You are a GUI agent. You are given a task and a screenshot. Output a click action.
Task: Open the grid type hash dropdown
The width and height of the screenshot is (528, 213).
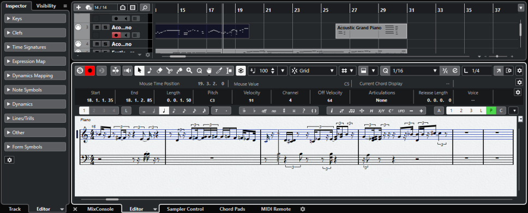(x=347, y=71)
